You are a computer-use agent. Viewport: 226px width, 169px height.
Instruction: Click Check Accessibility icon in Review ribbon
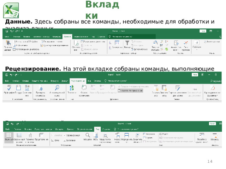click(41, 88)
